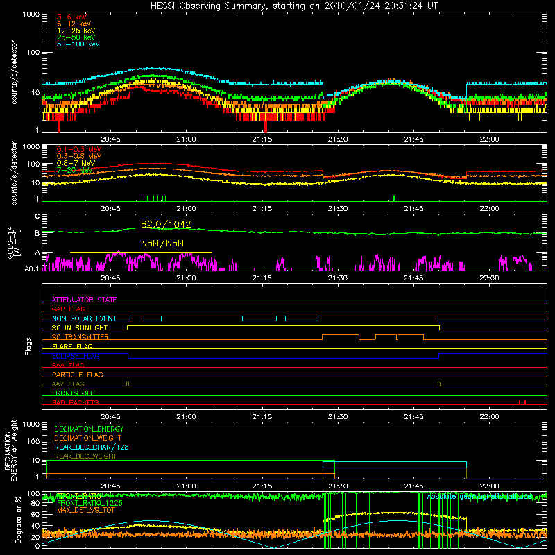Click the green 7-20 MeV spike near 21:41

[x=394, y=198]
